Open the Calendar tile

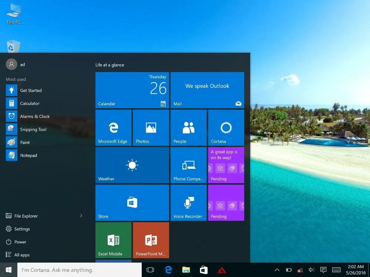[x=132, y=90]
